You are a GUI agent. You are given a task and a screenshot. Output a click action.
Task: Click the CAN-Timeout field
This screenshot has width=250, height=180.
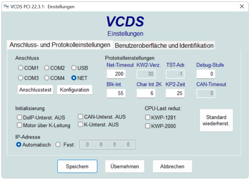click(206, 93)
